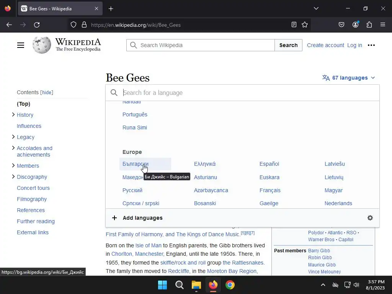Screen dimensions: 392x294
Task: Open the clock and date tray
Action: click(x=375, y=285)
